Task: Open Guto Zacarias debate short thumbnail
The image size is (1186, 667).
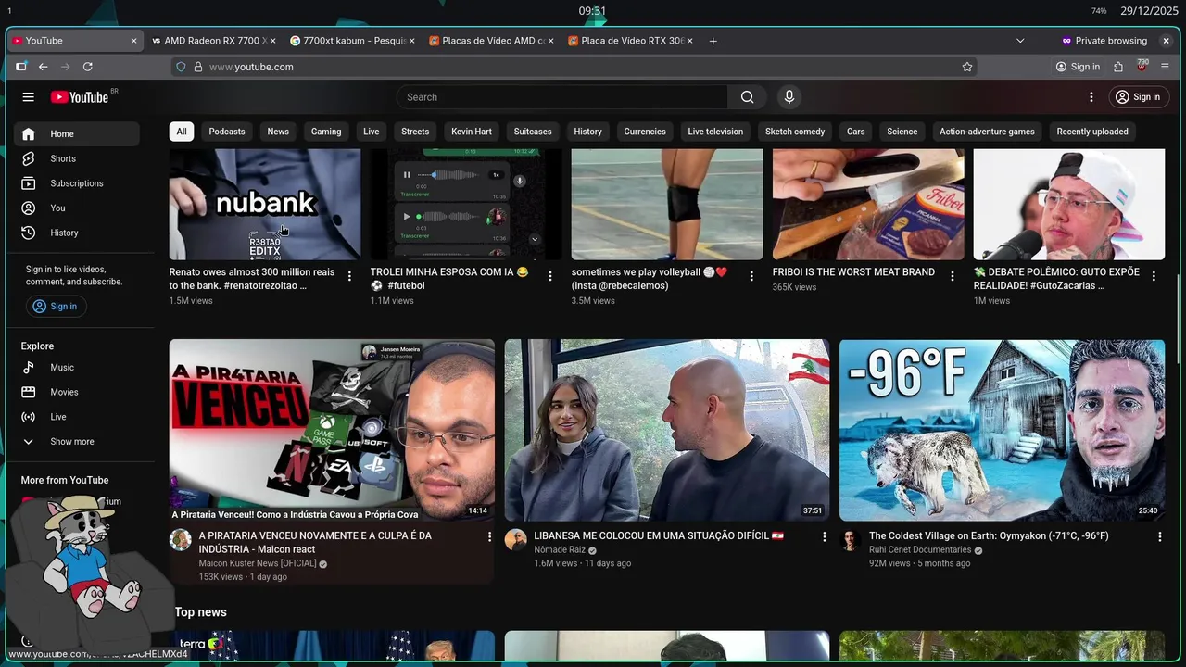Action: pyautogui.click(x=1069, y=205)
